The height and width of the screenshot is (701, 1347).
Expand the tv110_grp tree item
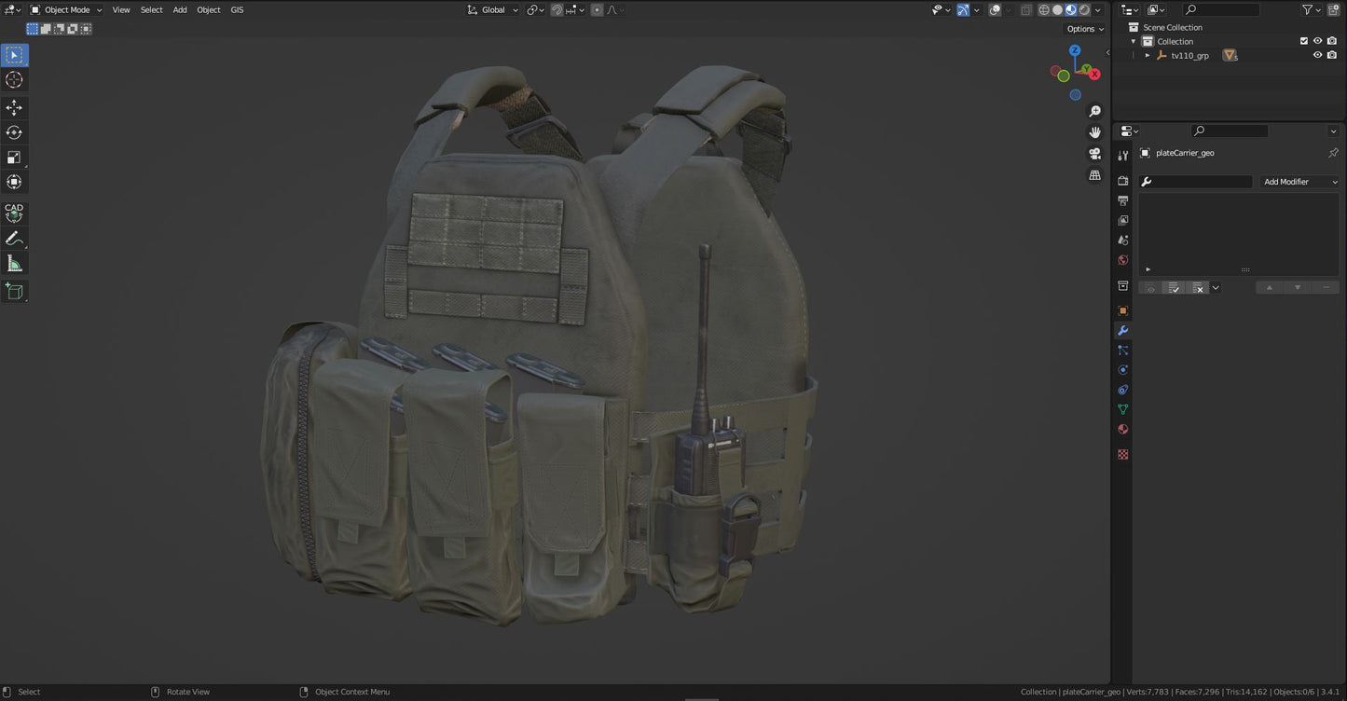(x=1148, y=56)
